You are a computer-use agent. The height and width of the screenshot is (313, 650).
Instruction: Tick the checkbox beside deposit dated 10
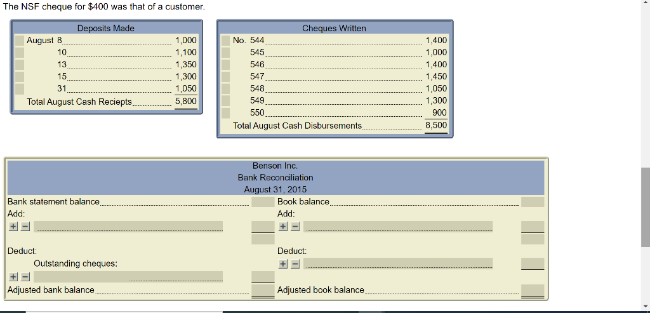pos(20,52)
